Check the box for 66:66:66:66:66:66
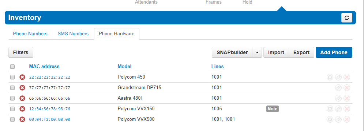 12,98
